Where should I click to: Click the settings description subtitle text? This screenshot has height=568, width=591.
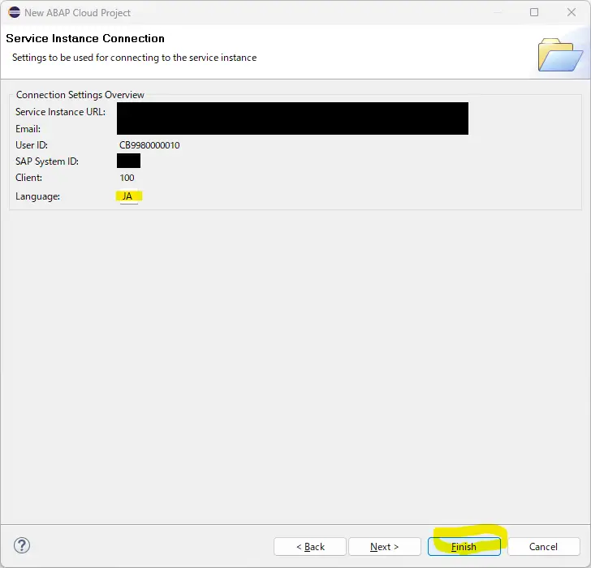point(135,58)
